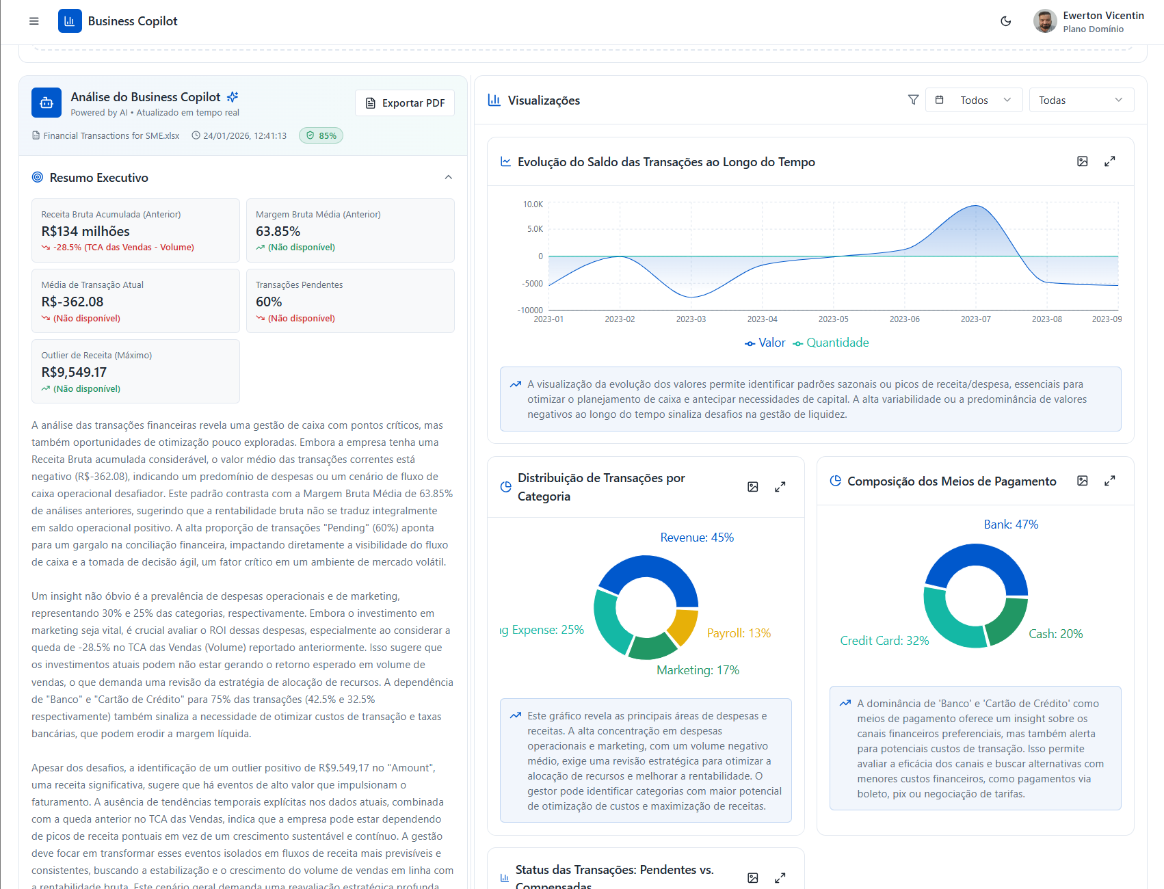The image size is (1164, 889).
Task: Collapse the Resumo Executivo section
Action: point(449,177)
